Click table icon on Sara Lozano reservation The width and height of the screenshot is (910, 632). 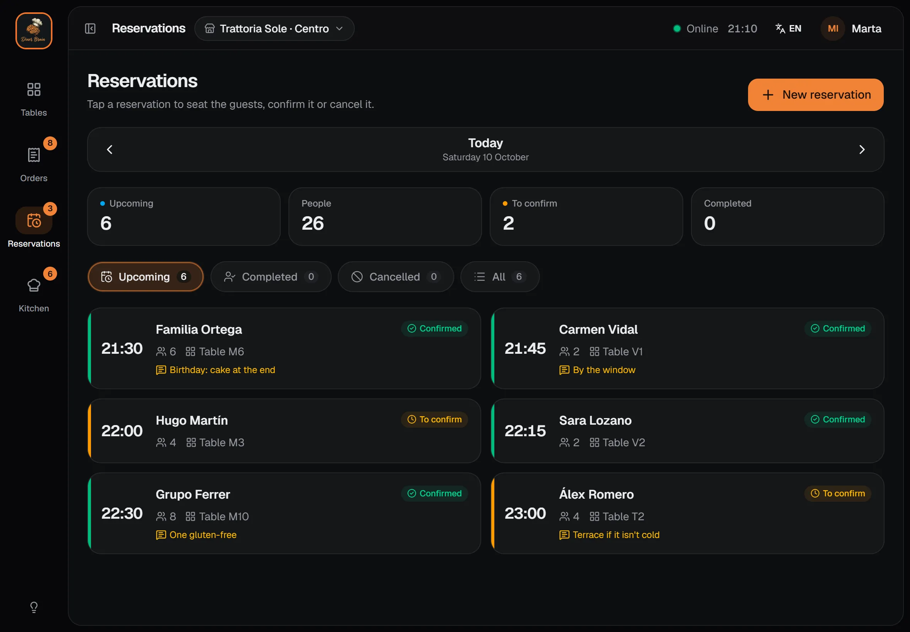coord(594,442)
